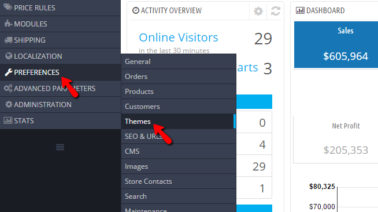This screenshot has width=378, height=212.
Task: Open the Localization menu
Action: click(x=60, y=56)
